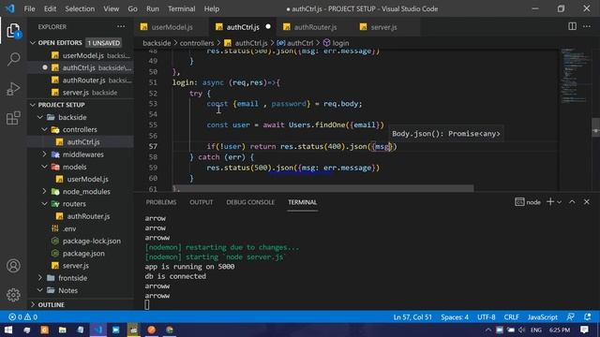Open the Explorer activity bar icon
Screen dimensions: 600x337
pos(13,31)
